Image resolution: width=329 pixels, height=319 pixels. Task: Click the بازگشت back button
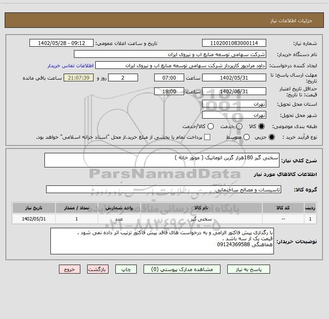(x=98, y=269)
